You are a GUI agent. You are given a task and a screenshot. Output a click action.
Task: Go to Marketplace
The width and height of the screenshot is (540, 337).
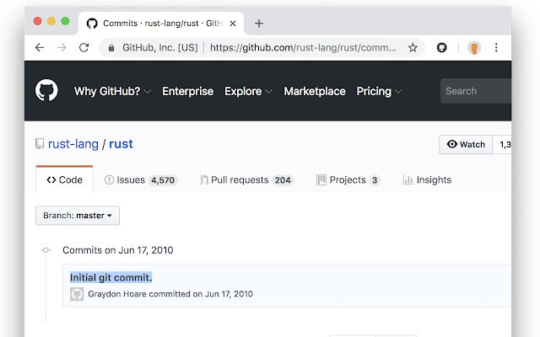(x=315, y=91)
